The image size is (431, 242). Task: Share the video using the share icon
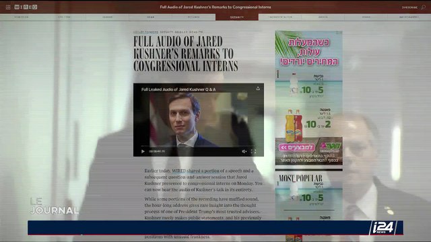tap(258, 88)
